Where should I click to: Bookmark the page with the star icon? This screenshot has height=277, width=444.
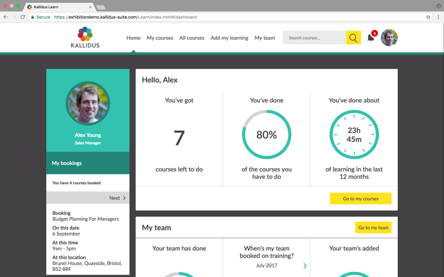(x=428, y=17)
